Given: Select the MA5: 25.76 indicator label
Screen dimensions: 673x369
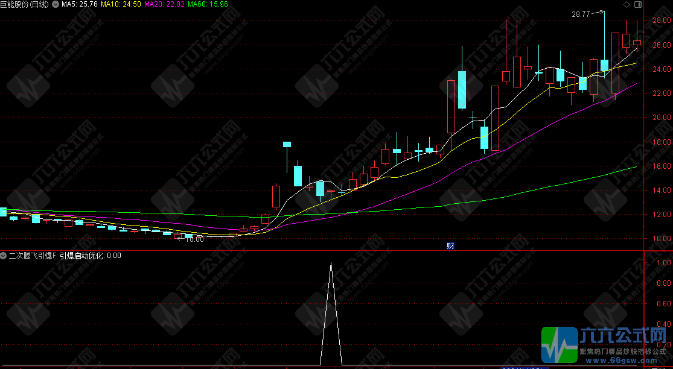Looking at the screenshot, I should click(x=80, y=5).
